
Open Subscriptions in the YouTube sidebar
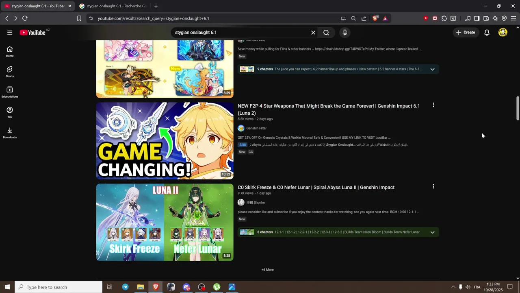[10, 92]
